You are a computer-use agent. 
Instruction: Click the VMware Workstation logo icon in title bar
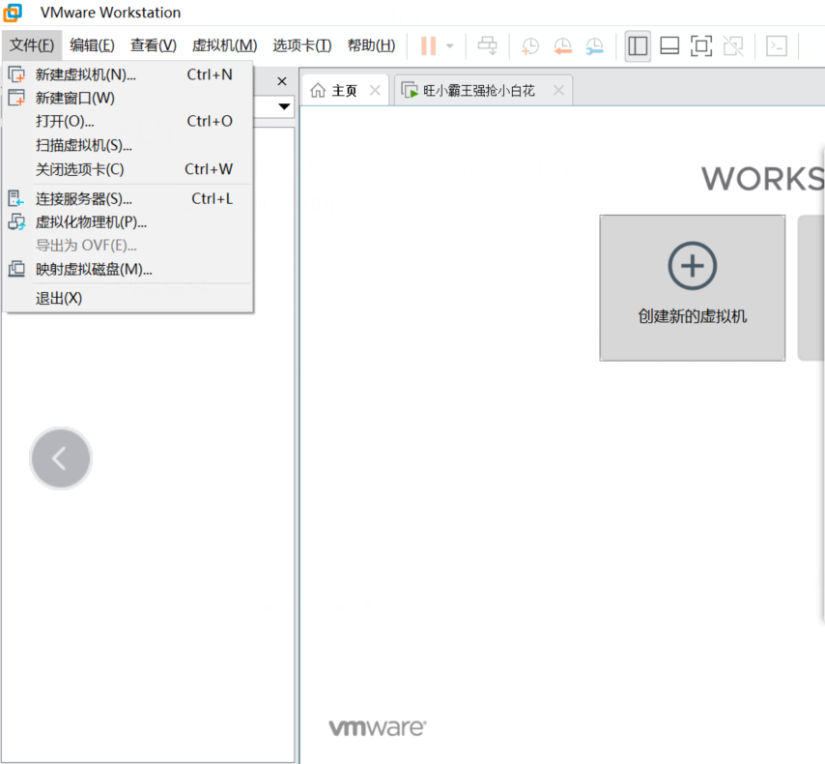(13, 13)
